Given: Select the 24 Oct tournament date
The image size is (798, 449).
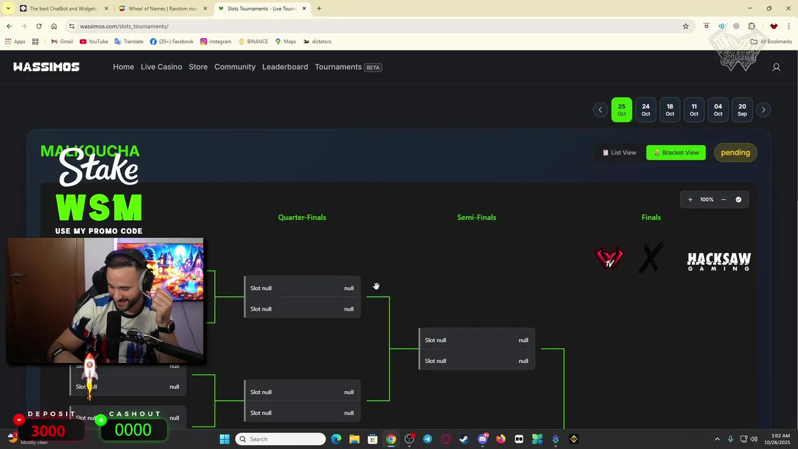Looking at the screenshot, I should point(646,110).
